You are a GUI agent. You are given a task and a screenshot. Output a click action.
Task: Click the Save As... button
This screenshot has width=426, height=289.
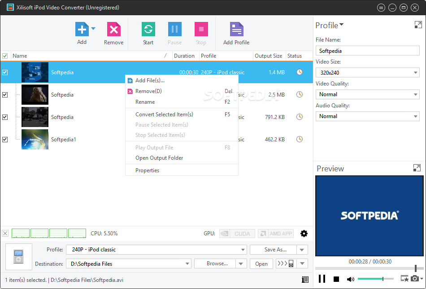(x=274, y=250)
